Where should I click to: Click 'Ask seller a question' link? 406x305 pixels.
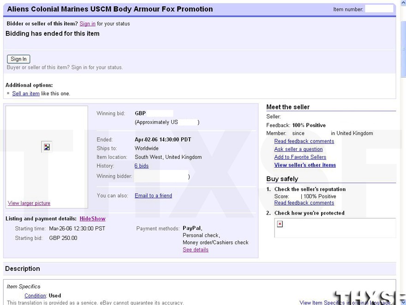point(299,149)
